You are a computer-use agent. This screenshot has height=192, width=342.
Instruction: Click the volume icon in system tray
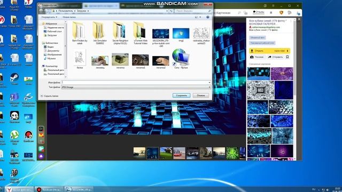(328, 190)
